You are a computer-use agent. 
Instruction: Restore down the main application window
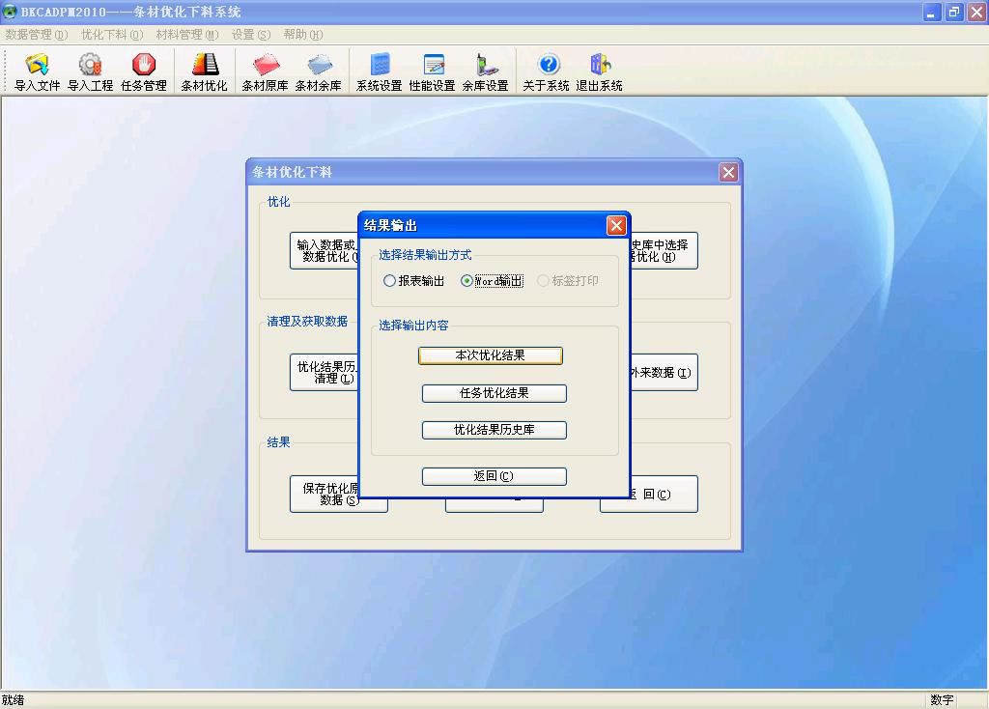point(954,12)
